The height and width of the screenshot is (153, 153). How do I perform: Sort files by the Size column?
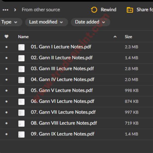[128, 37]
